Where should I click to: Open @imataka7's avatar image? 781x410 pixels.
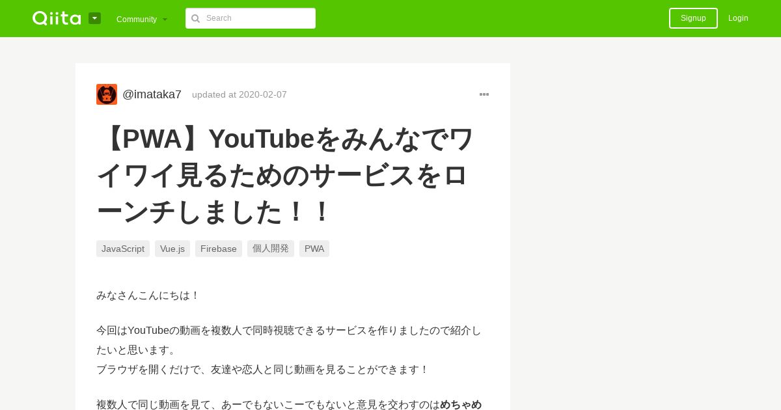point(107,94)
